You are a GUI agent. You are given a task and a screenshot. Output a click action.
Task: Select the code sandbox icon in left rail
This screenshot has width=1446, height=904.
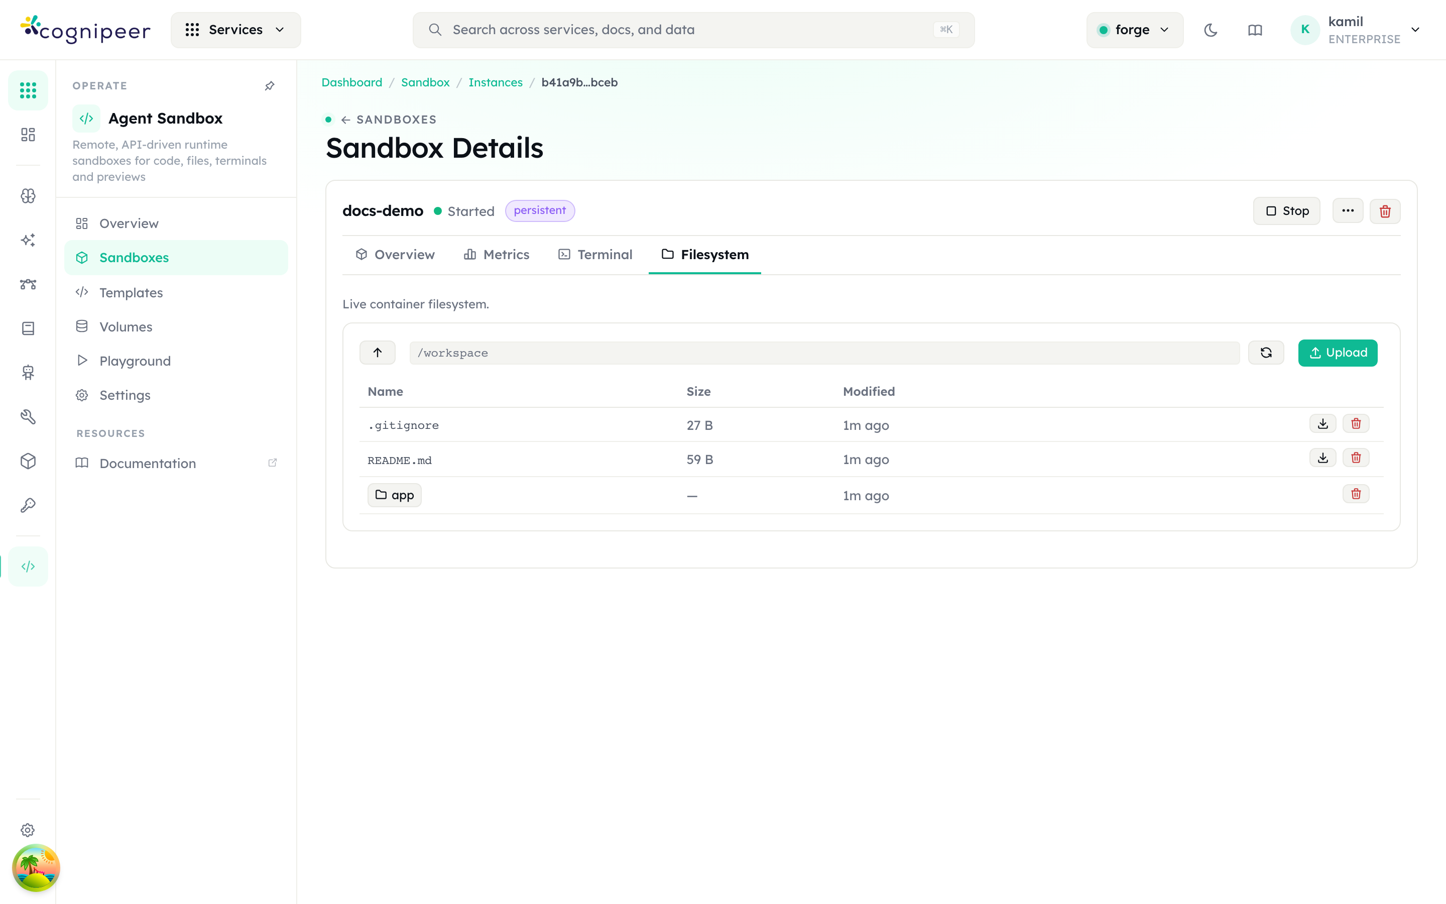[28, 566]
